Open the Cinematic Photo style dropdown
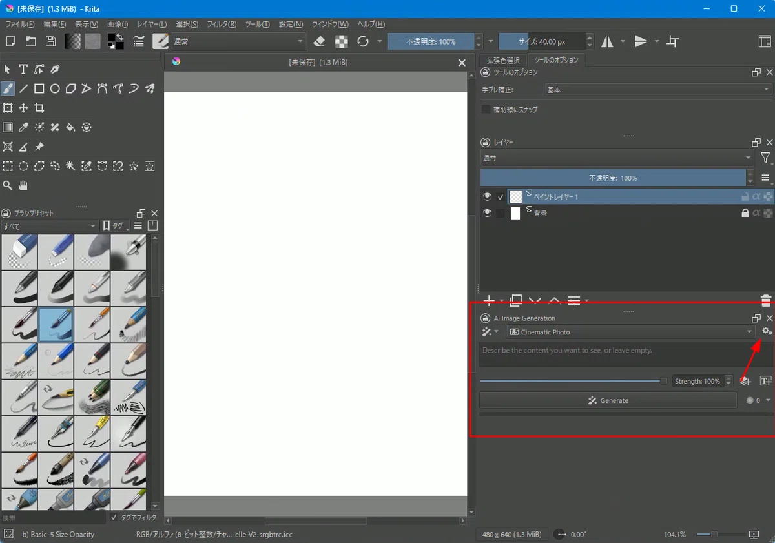The height and width of the screenshot is (543, 775). pos(630,332)
